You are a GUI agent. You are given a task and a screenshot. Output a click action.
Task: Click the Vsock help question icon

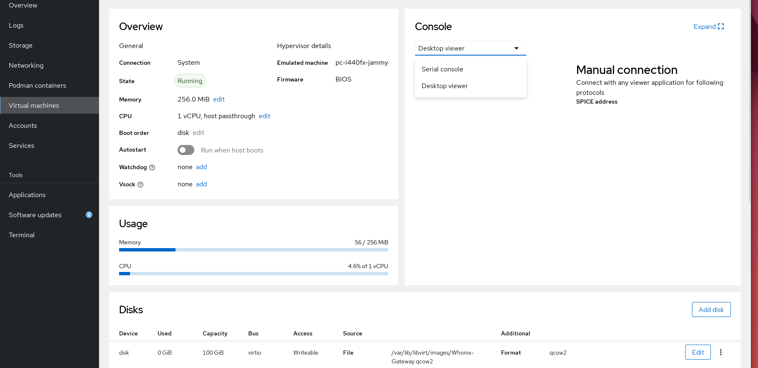140,185
